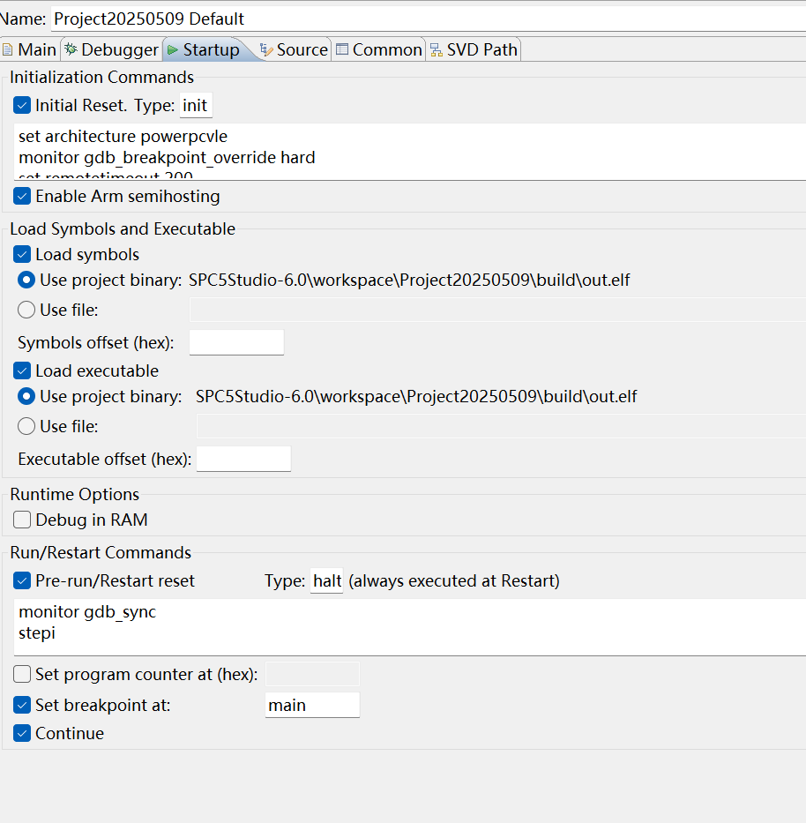
Task: Click the Symbols offset hex field
Action: click(236, 342)
